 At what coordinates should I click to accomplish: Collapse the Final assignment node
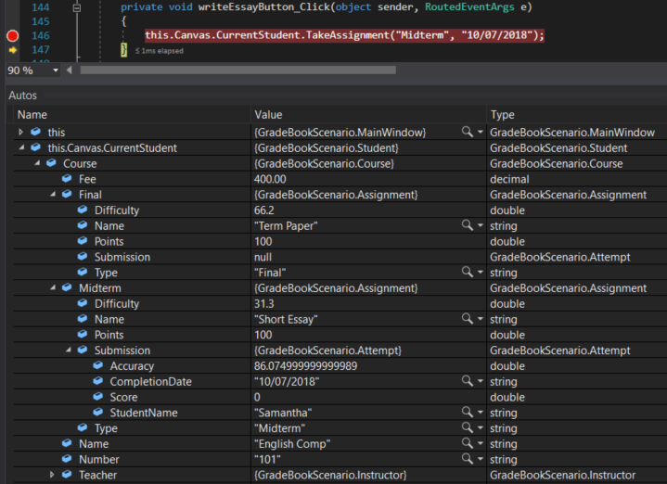53,195
